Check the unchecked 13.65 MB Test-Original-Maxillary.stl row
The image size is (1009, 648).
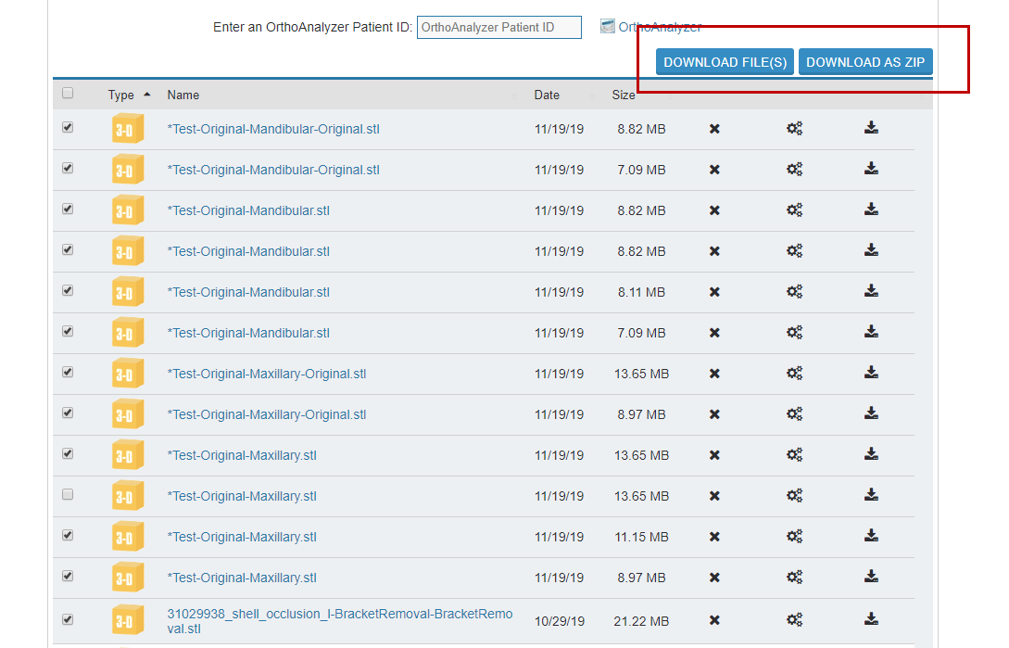(68, 495)
